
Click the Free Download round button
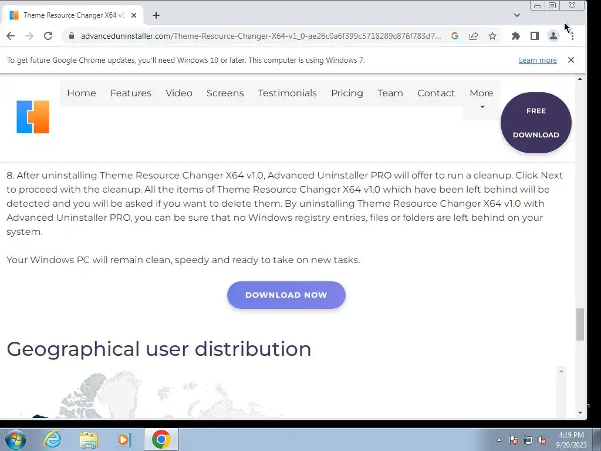point(536,123)
